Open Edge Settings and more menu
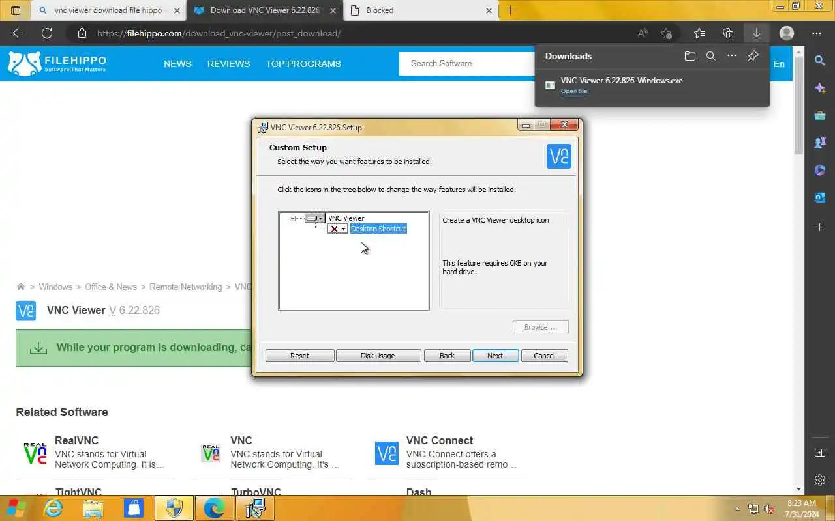Screen dimensions: 835x521 pos(817,33)
